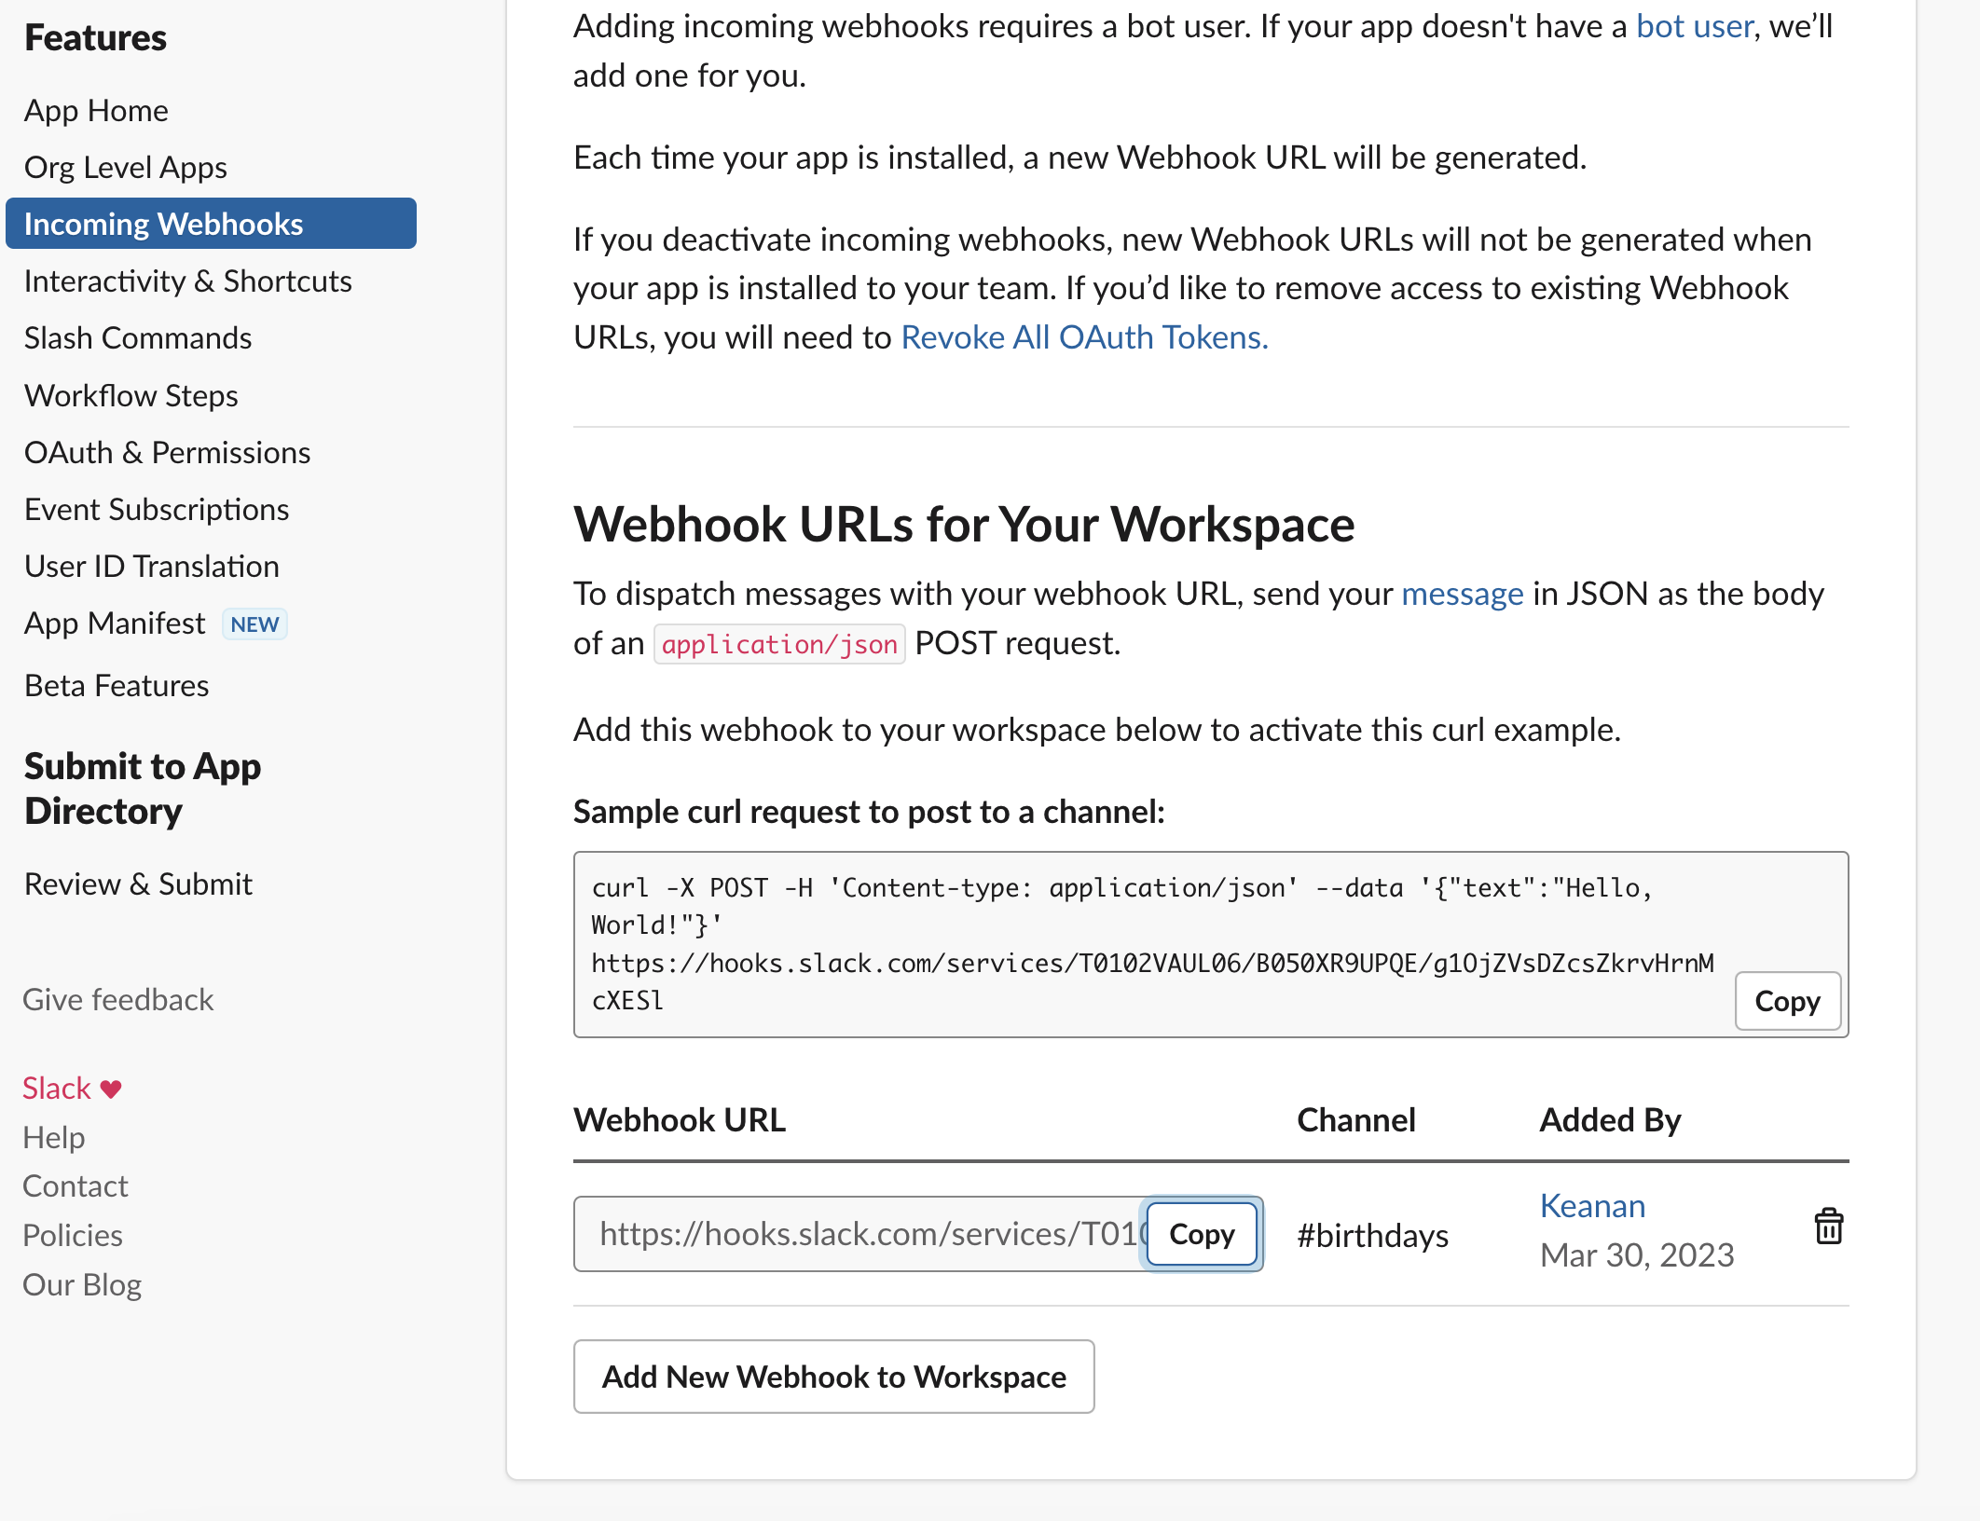Open App Manifest page
Image resolution: width=1980 pixels, height=1521 pixels.
click(x=115, y=623)
